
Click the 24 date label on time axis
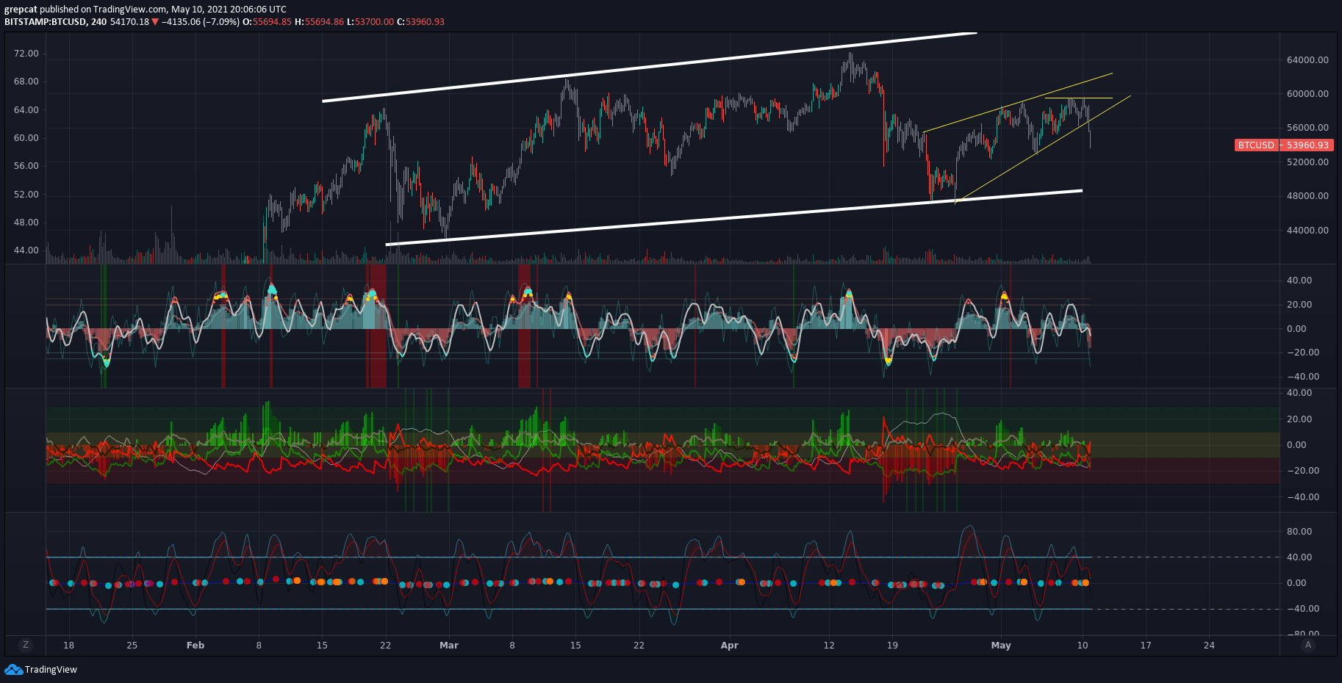pyautogui.click(x=1209, y=645)
